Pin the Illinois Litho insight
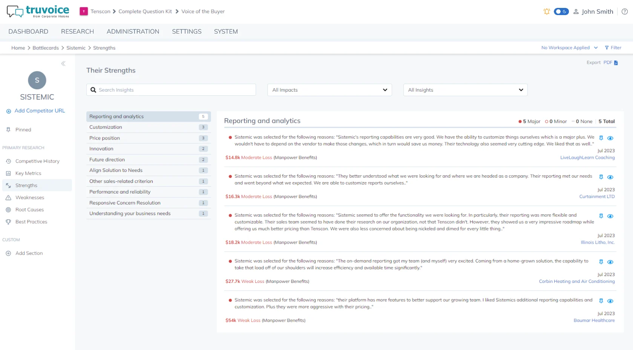The height and width of the screenshot is (350, 633). [x=601, y=216]
